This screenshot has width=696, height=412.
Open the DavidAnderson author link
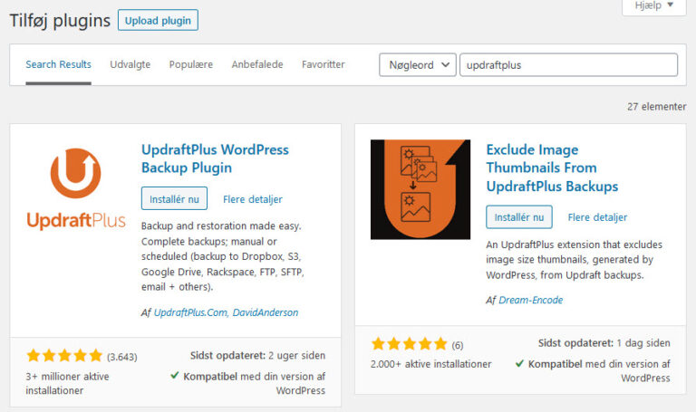(266, 312)
